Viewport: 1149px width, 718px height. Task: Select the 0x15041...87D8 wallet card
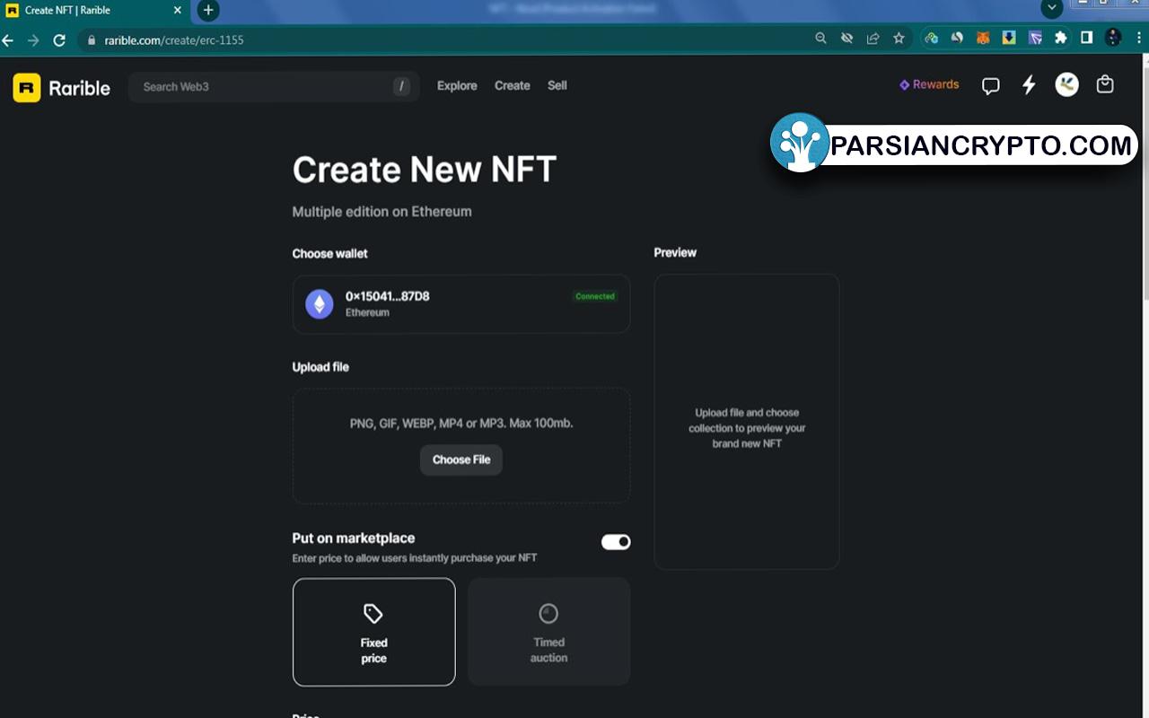(461, 304)
